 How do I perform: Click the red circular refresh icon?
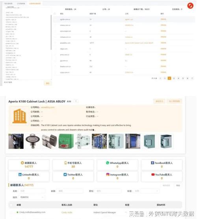190,6
